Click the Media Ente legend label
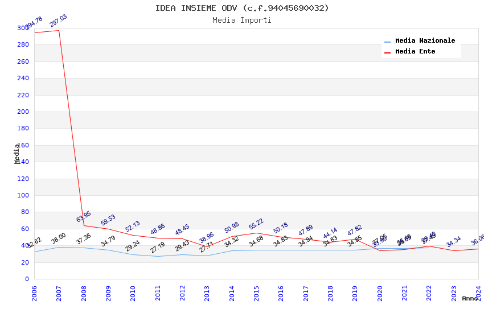Viewport: 484px width, 313px height. coord(415,51)
